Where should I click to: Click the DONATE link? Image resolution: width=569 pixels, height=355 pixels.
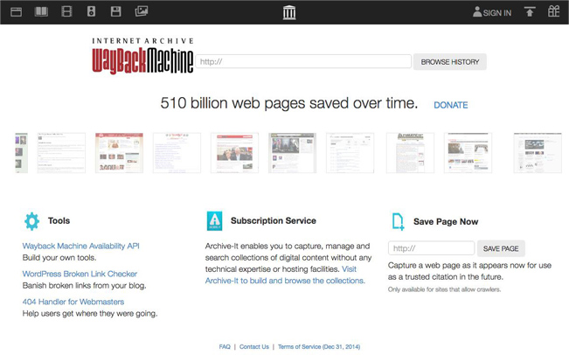[451, 105]
